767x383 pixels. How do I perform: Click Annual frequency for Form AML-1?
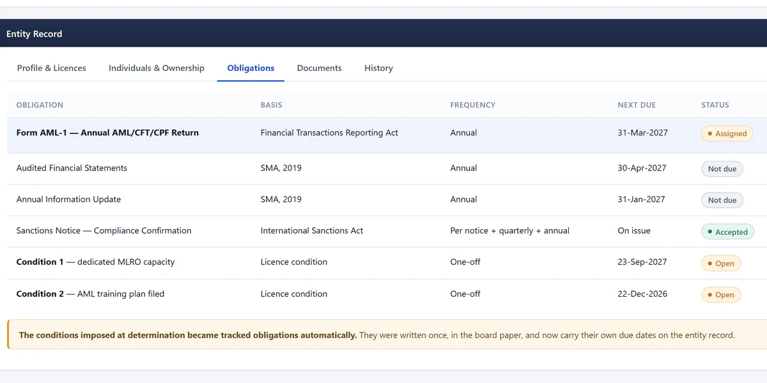point(463,133)
